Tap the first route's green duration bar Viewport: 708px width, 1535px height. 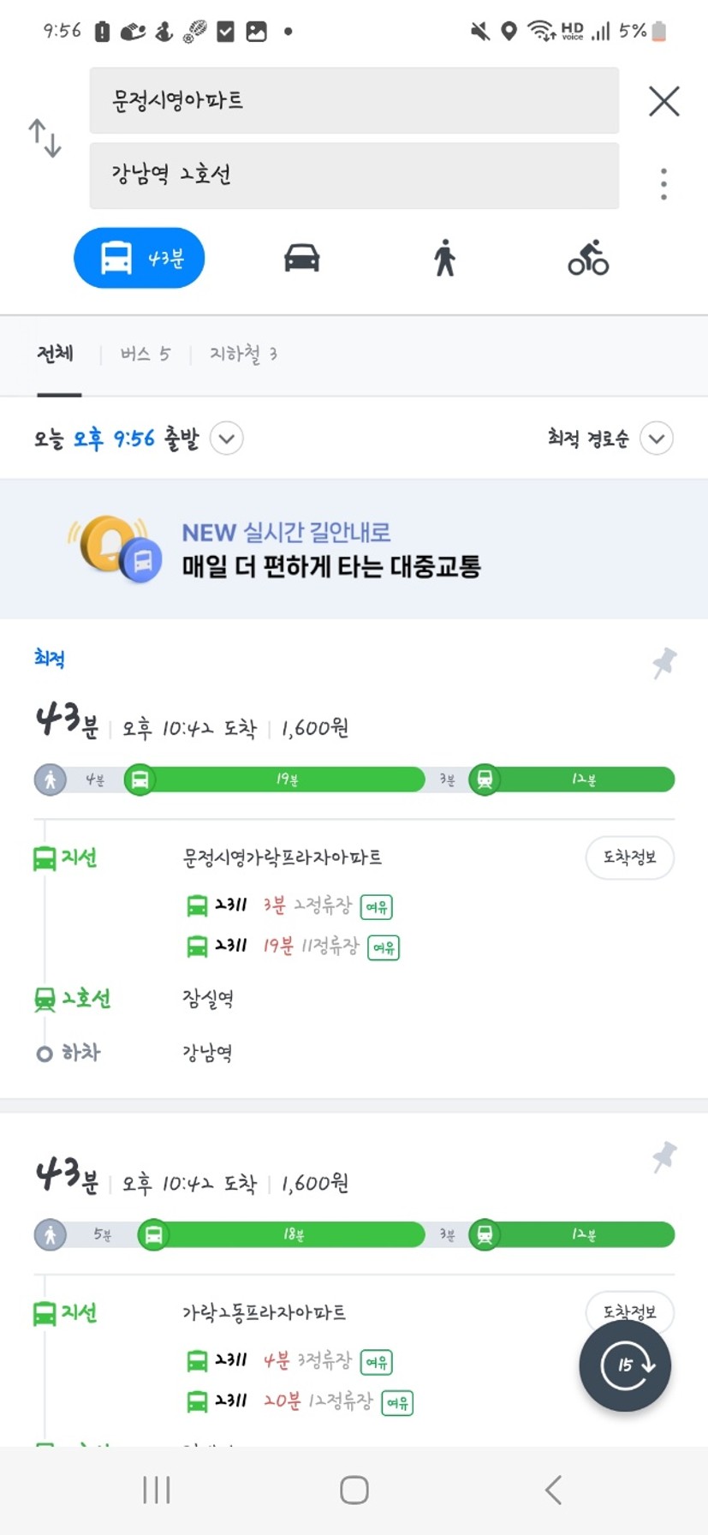pos(354,779)
